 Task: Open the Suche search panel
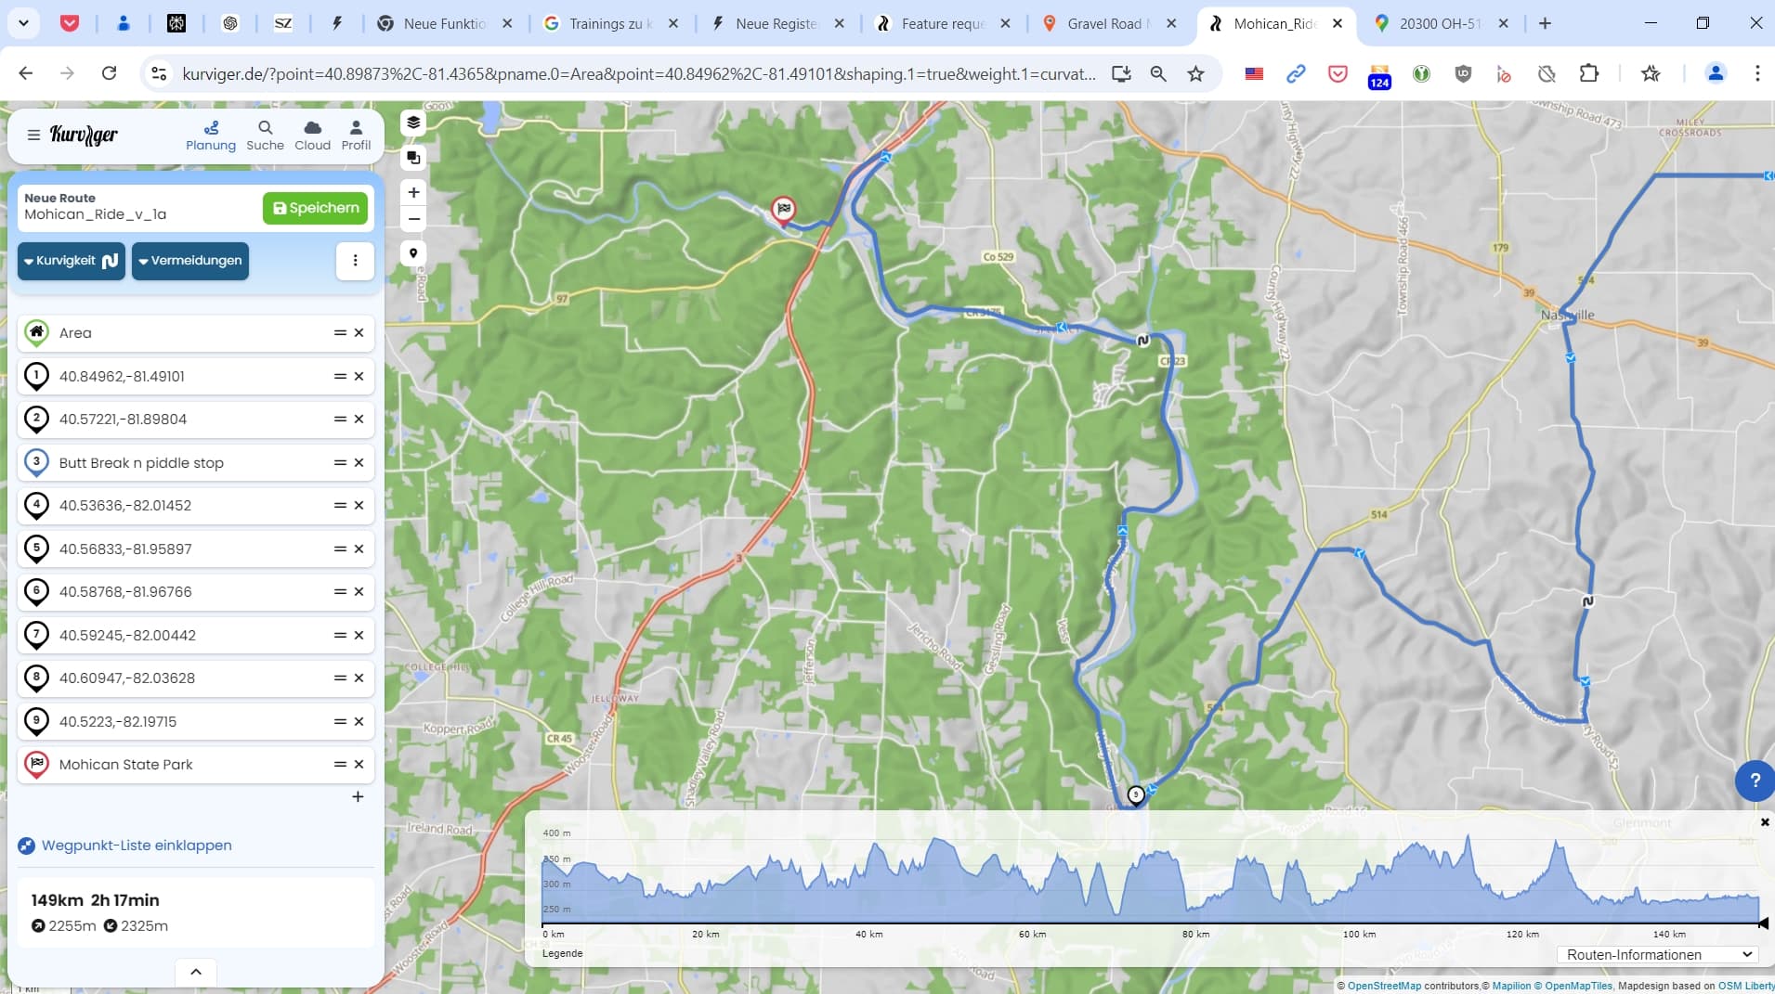click(x=265, y=136)
